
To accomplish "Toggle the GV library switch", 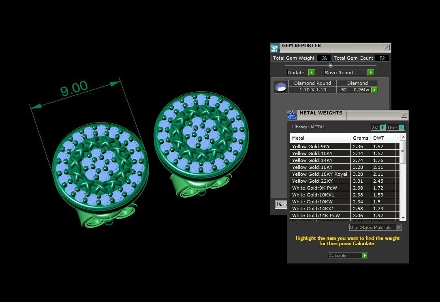I will [382, 127].
